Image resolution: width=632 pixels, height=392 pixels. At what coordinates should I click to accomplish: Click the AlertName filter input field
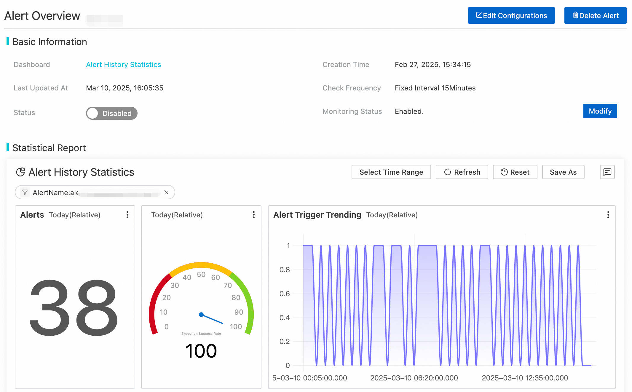click(95, 192)
